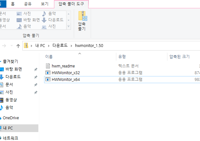Click 내 PC in address breadcrumb

(x=40, y=45)
